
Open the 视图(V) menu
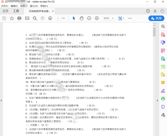tap(24, 6)
